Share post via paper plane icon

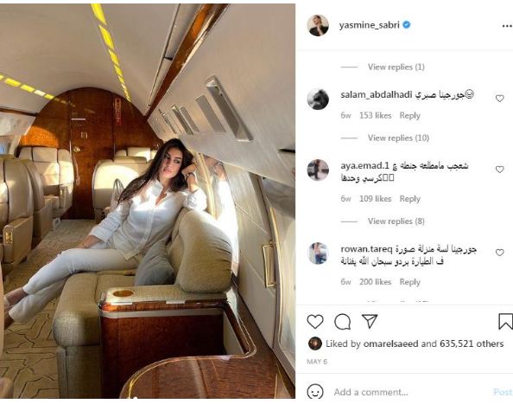pos(370,321)
